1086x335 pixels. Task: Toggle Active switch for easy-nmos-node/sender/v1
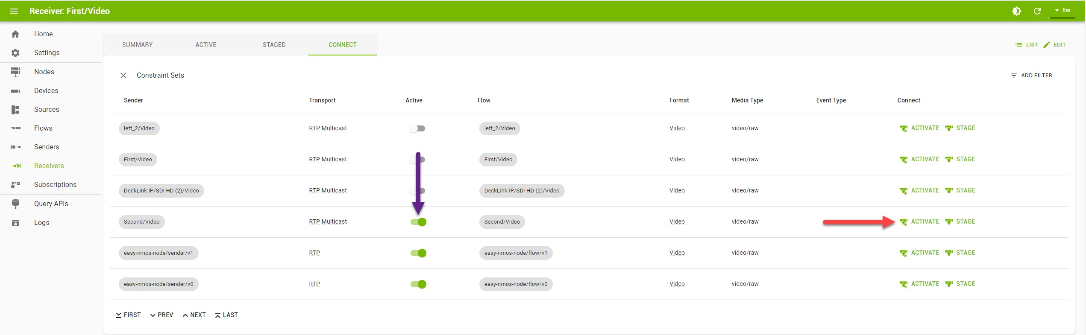point(418,253)
